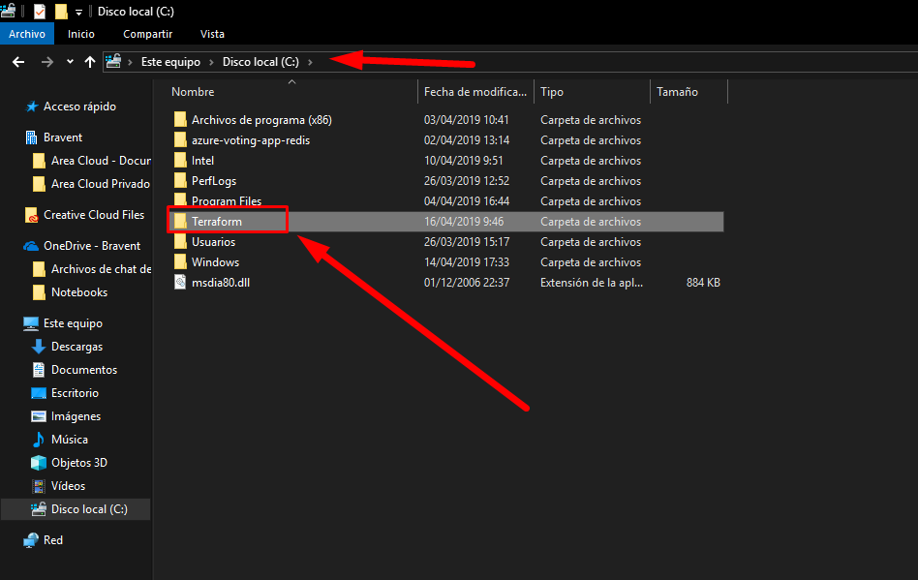Select the Windows folder icon
Screen dimensions: 918x580
(180, 262)
